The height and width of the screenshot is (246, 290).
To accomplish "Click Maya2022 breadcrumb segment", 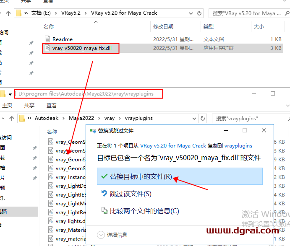I will point(81,118).
